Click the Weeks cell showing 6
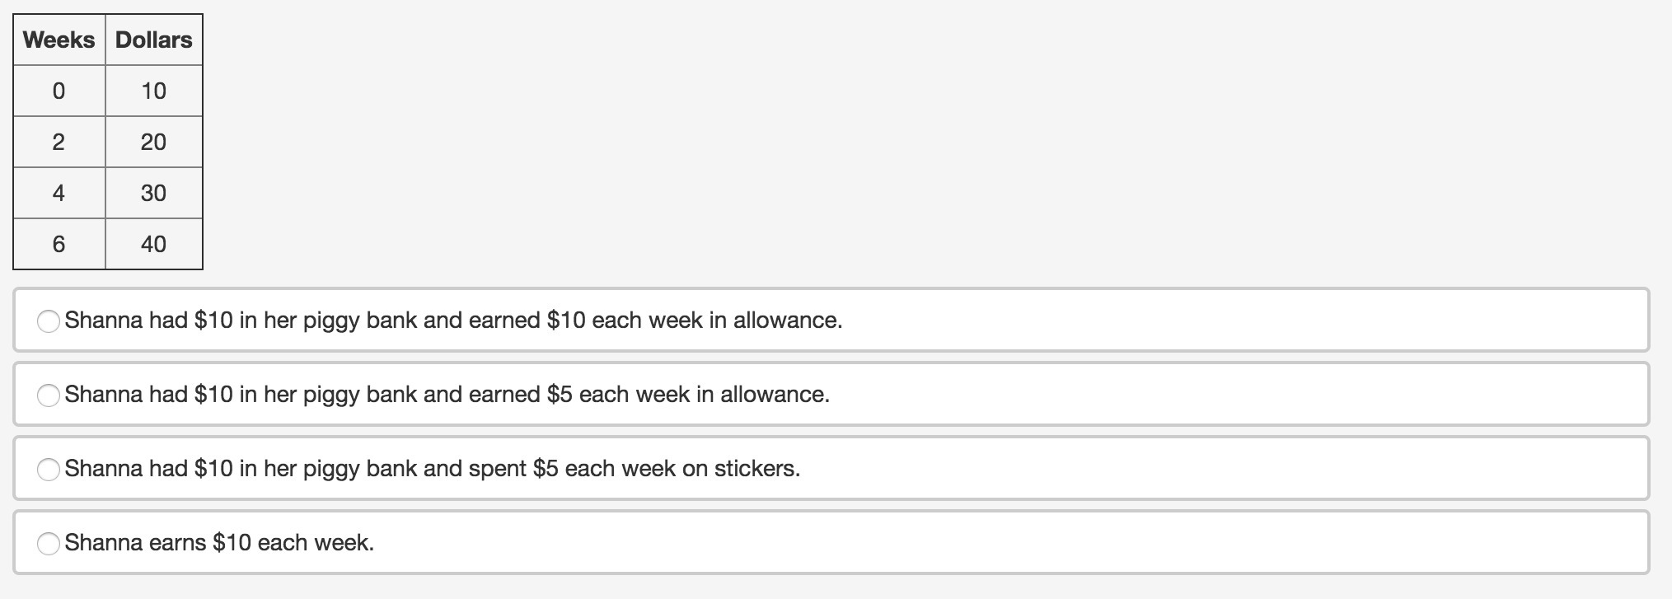The width and height of the screenshot is (1672, 599). point(59,244)
